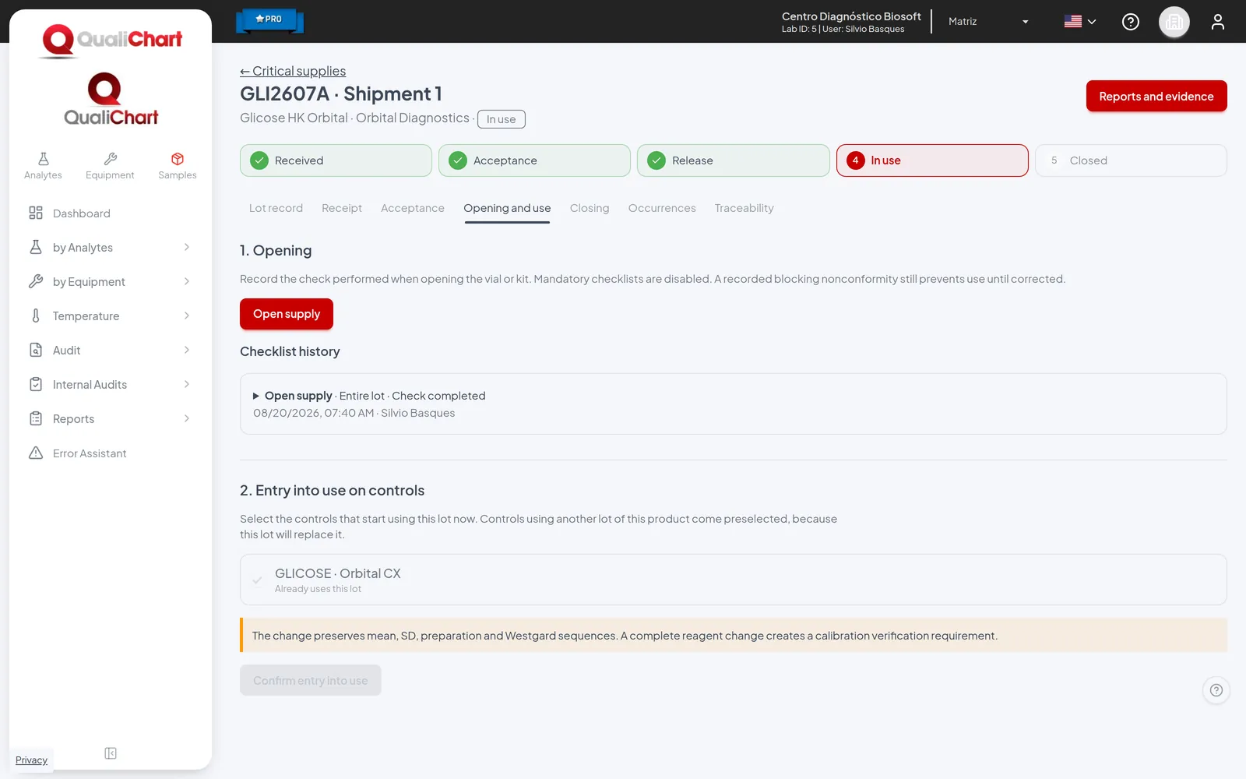
Task: Select the Release step in progress bar
Action: click(734, 160)
